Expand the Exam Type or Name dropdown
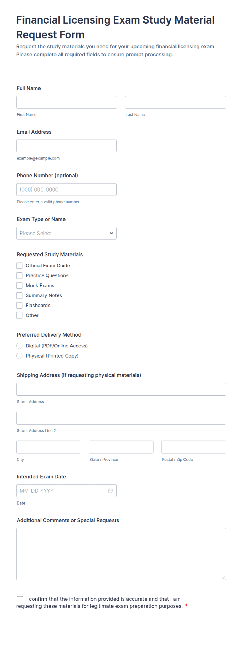Viewport: 240px width, 669px height. click(66, 233)
